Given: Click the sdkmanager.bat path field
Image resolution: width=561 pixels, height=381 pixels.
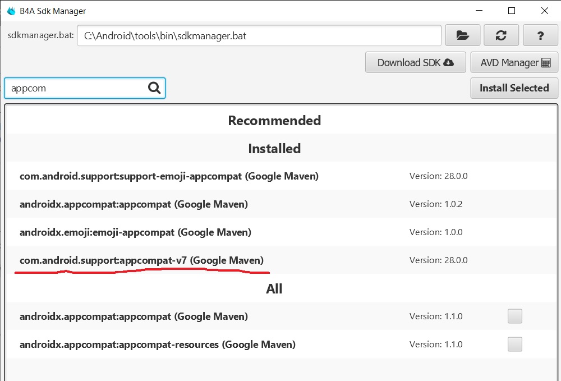Looking at the screenshot, I should pos(259,36).
